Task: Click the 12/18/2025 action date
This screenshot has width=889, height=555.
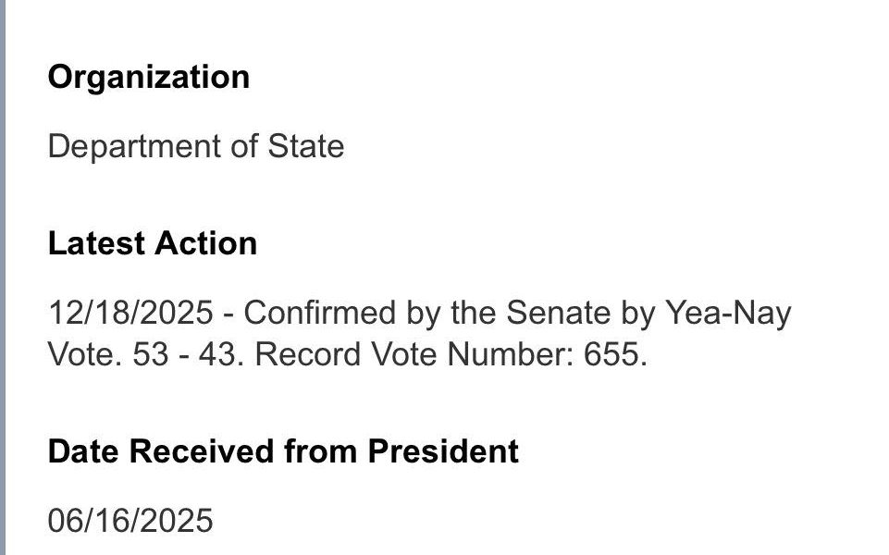Action: 130,314
